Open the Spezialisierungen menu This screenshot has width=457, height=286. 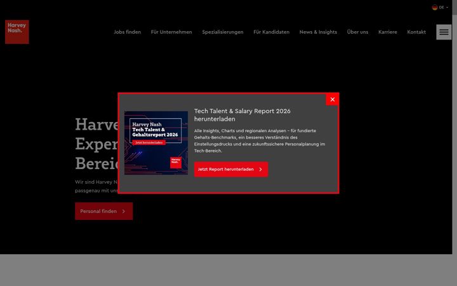(223, 32)
